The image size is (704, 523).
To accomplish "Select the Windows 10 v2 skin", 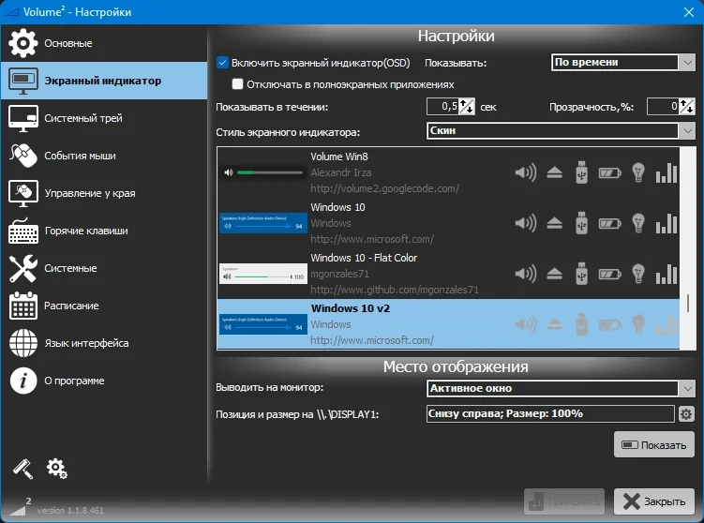I will pyautogui.click(x=448, y=324).
